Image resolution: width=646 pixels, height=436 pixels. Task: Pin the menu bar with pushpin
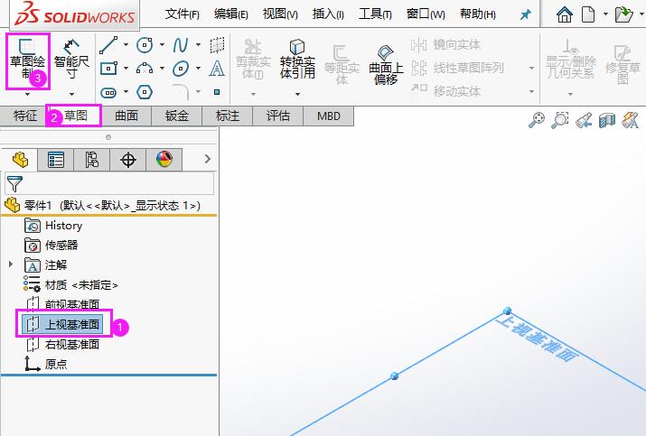[x=525, y=15]
